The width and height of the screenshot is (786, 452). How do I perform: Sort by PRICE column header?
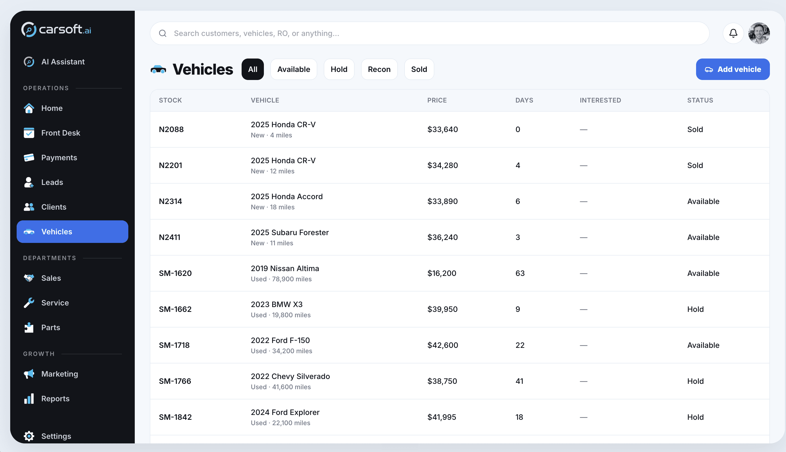point(437,100)
